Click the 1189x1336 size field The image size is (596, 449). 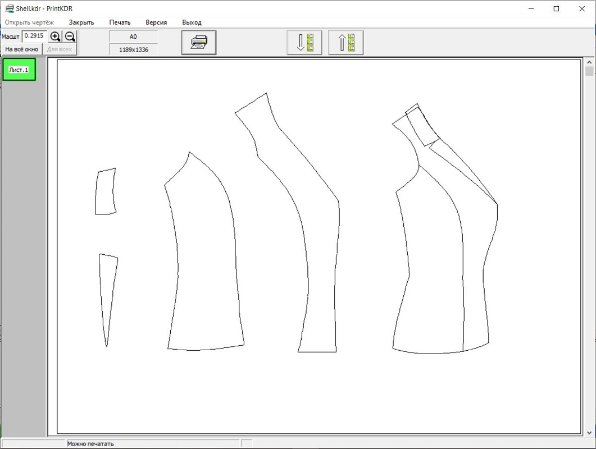click(133, 49)
